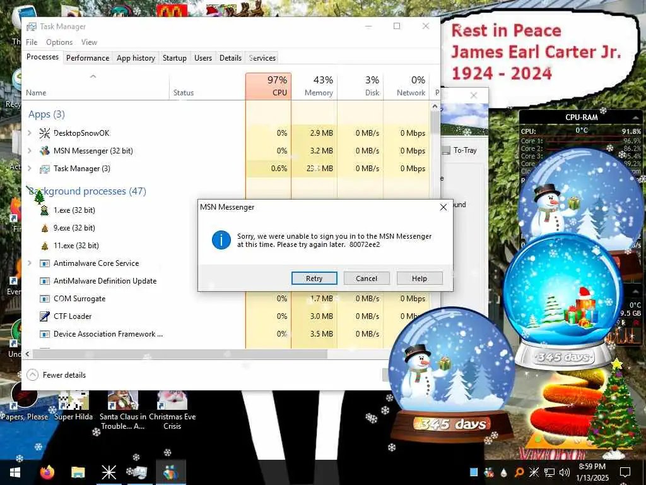Click the Device Association Framework icon
This screenshot has width=646, height=485.
[45, 334]
